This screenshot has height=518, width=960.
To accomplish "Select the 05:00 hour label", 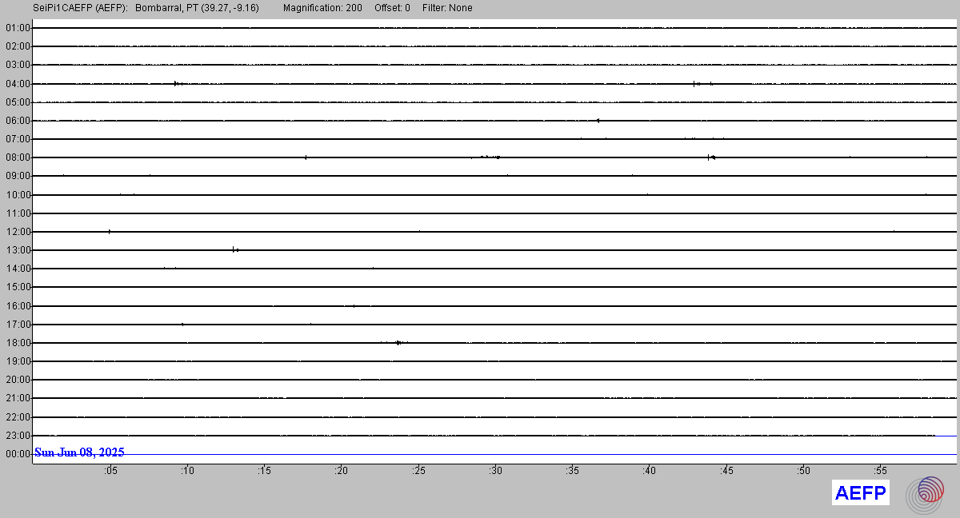I will [x=18, y=102].
